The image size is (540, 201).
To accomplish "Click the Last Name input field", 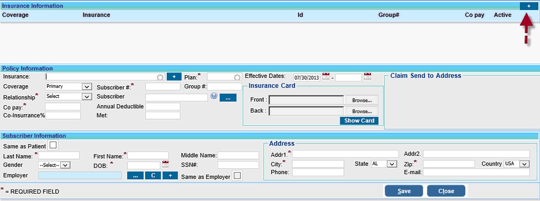I will 59,156.
